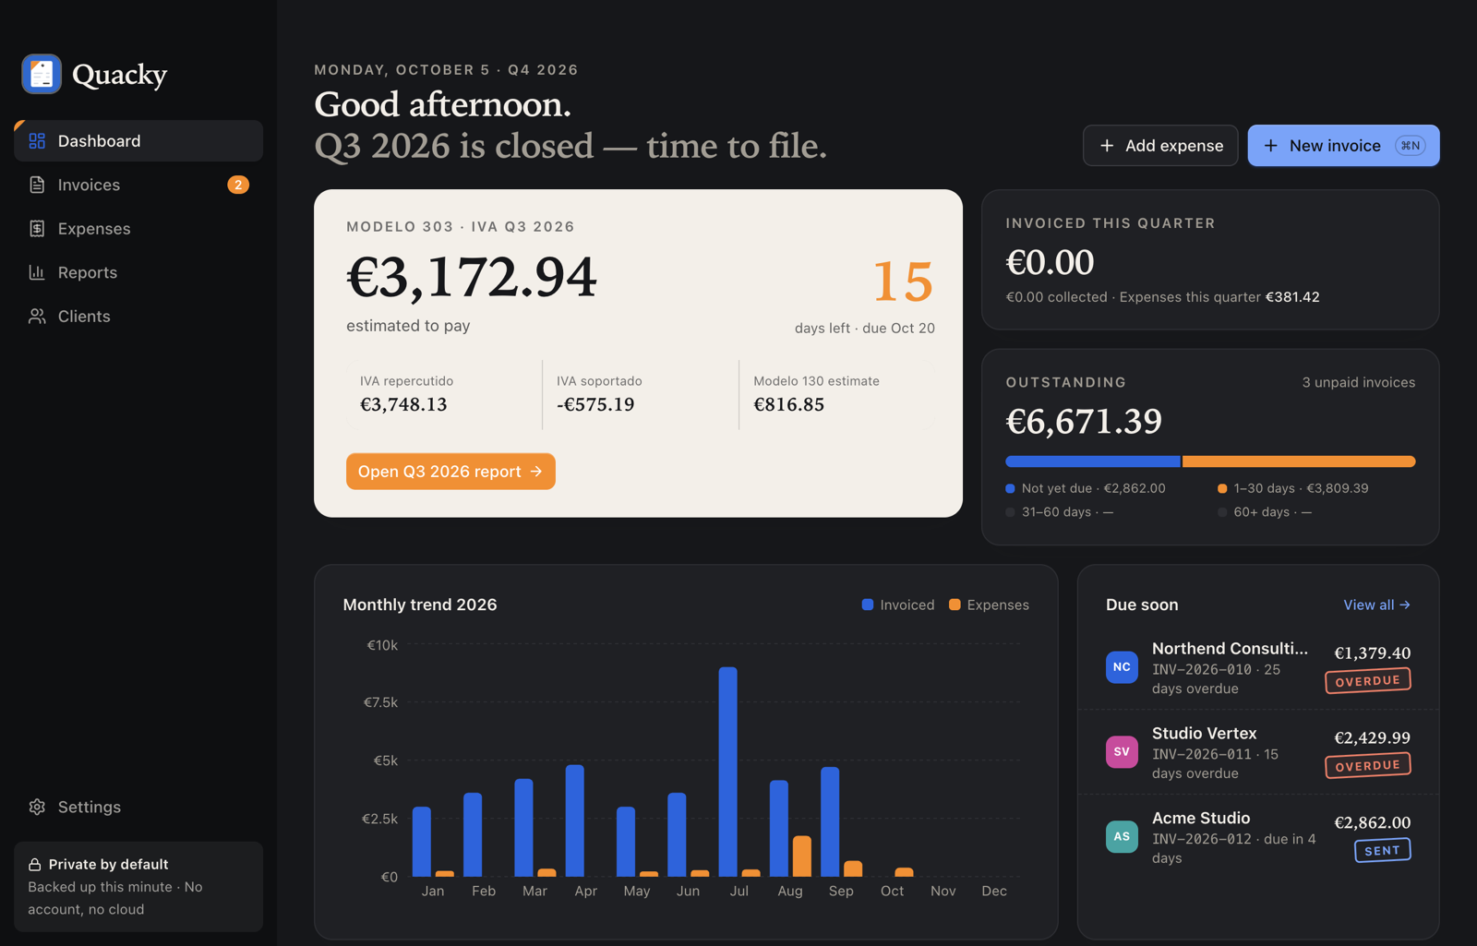The width and height of the screenshot is (1477, 946).
Task: Click the AS avatar for Acme Studio
Action: (x=1122, y=837)
